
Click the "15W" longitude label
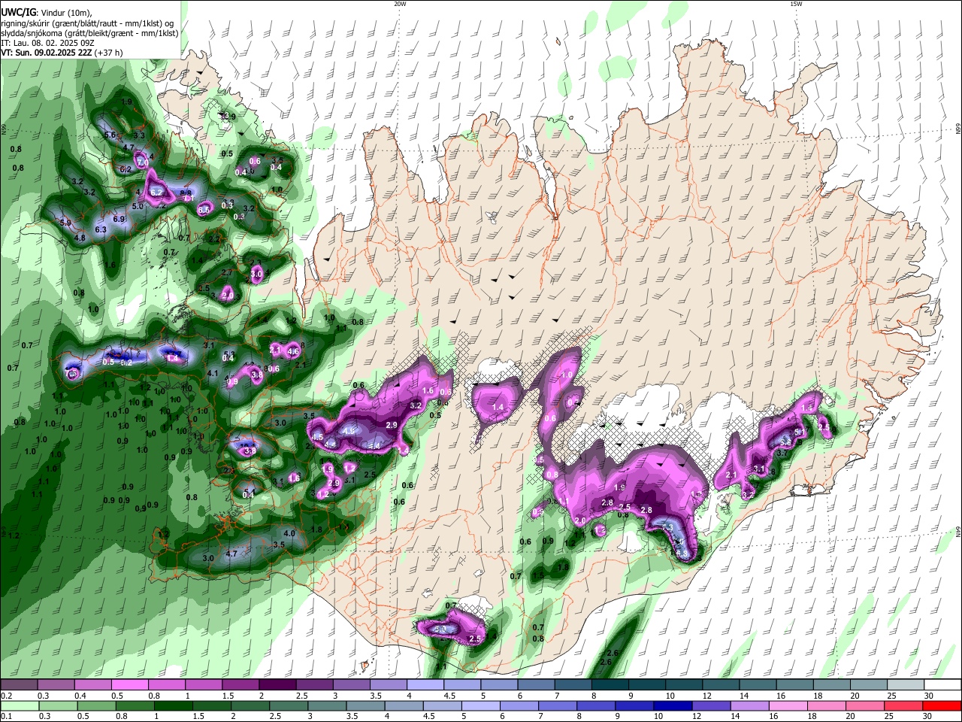[x=796, y=4]
